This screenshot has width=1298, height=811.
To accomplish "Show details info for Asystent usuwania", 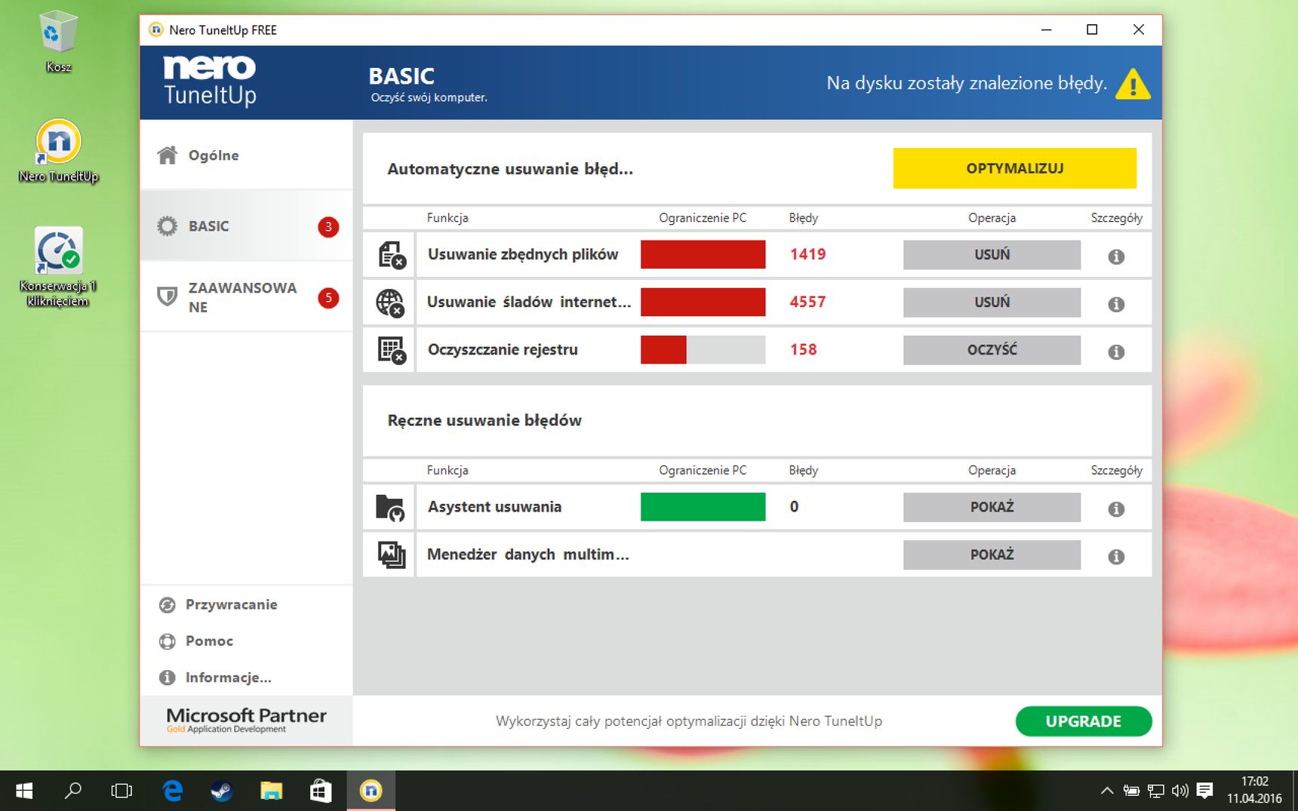I will [1116, 509].
